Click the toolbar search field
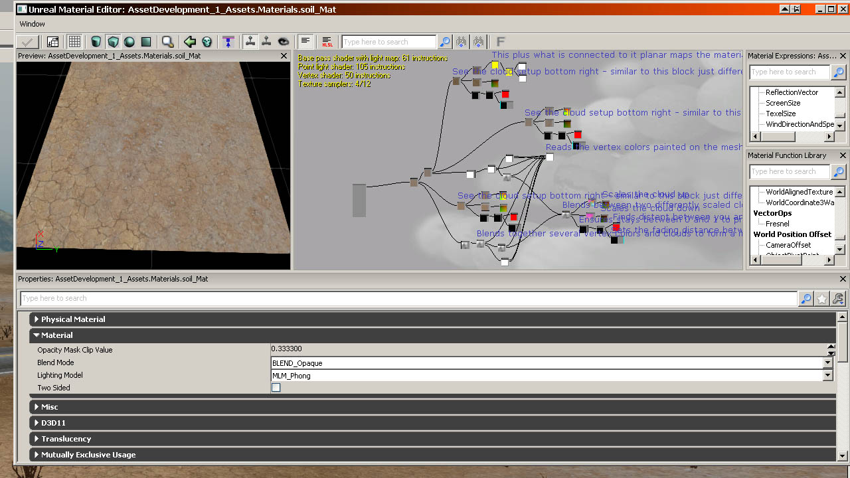 (389, 42)
